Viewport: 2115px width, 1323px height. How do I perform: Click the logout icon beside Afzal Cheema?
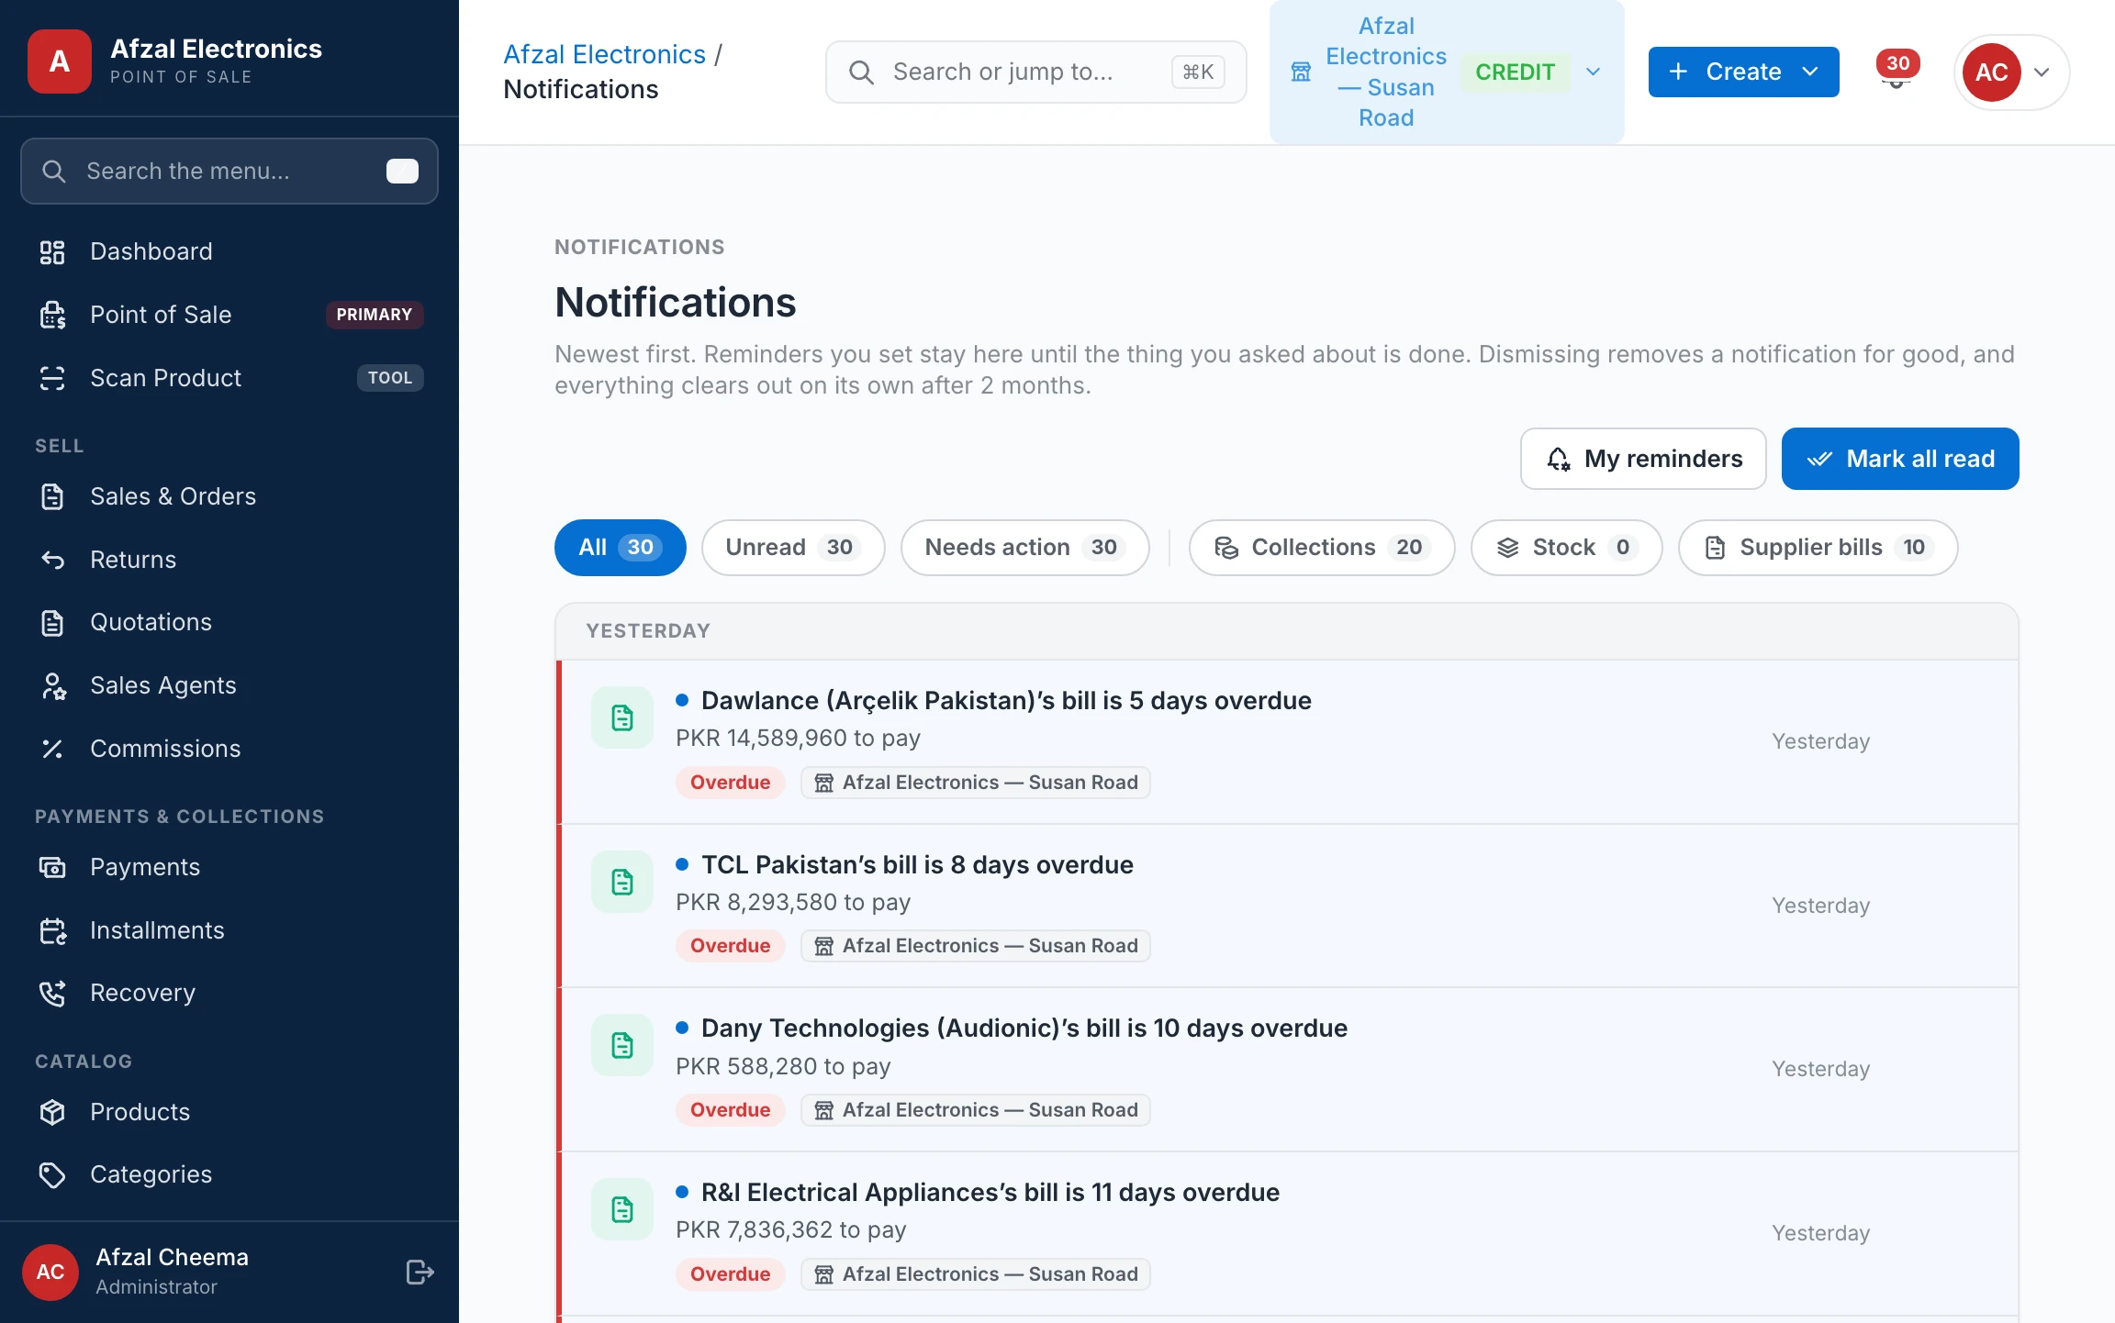point(420,1273)
